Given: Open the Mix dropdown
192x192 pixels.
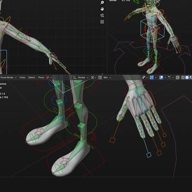Looking at the screenshot, I should (107, 77).
